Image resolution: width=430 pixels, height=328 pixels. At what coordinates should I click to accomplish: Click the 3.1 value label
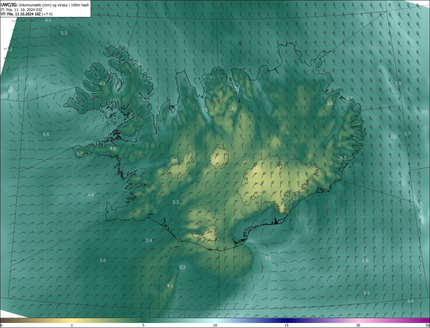click(233, 109)
